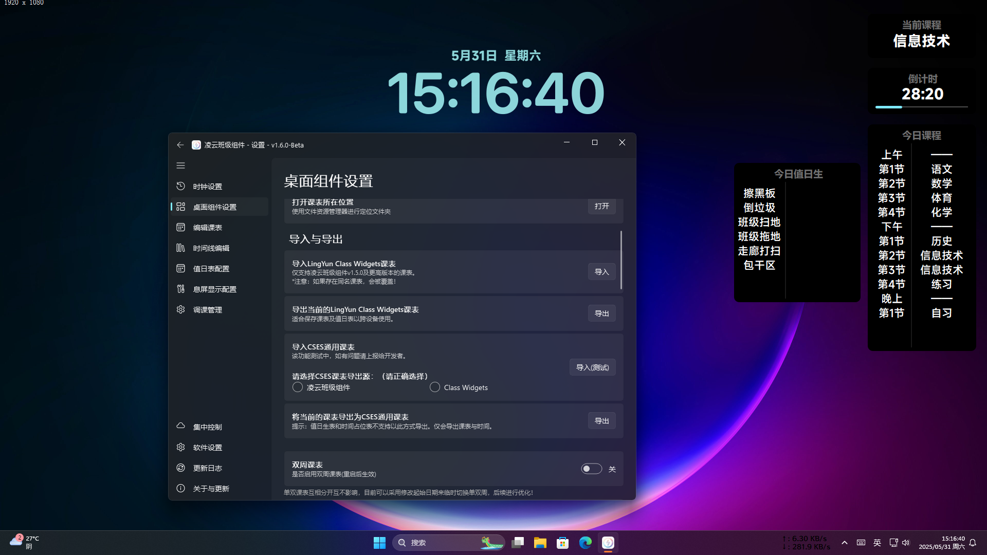Viewport: 987px width, 555px height.
Task: Open 时钟设置 clock settings page
Action: click(207, 187)
